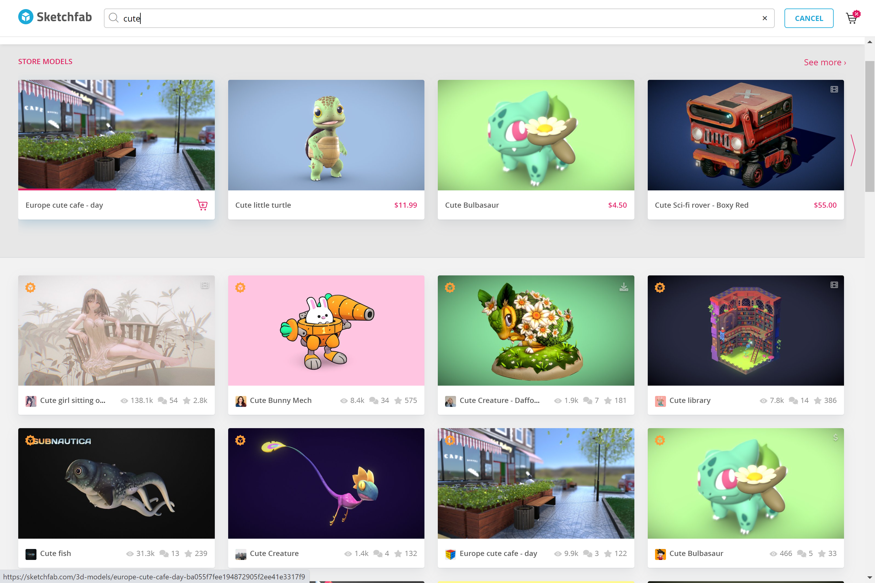This screenshot has height=583, width=875.
Task: Click author avatar of lower Europe cute cafe
Action: (x=451, y=554)
